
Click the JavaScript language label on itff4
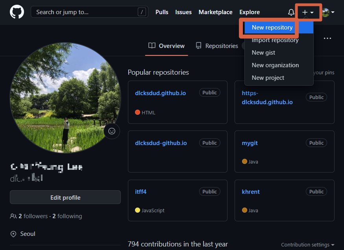[153, 210]
